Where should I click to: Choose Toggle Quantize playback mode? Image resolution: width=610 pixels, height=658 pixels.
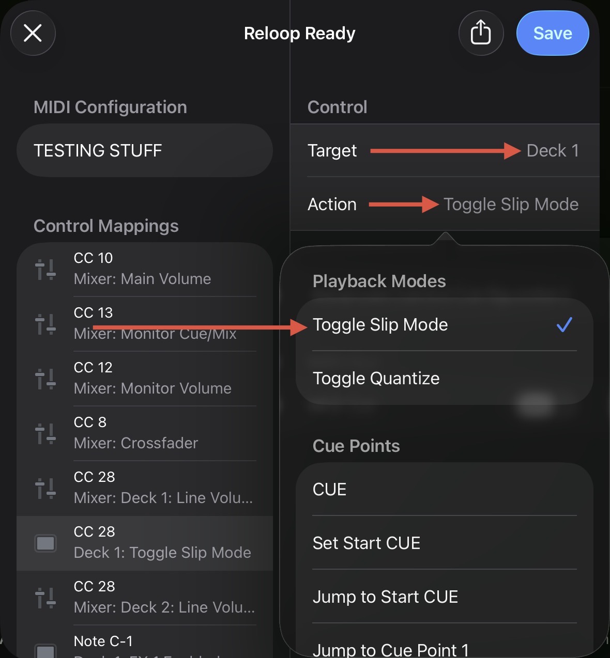point(445,378)
